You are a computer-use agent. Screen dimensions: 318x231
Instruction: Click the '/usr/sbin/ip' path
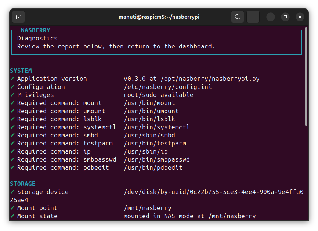click(146, 152)
